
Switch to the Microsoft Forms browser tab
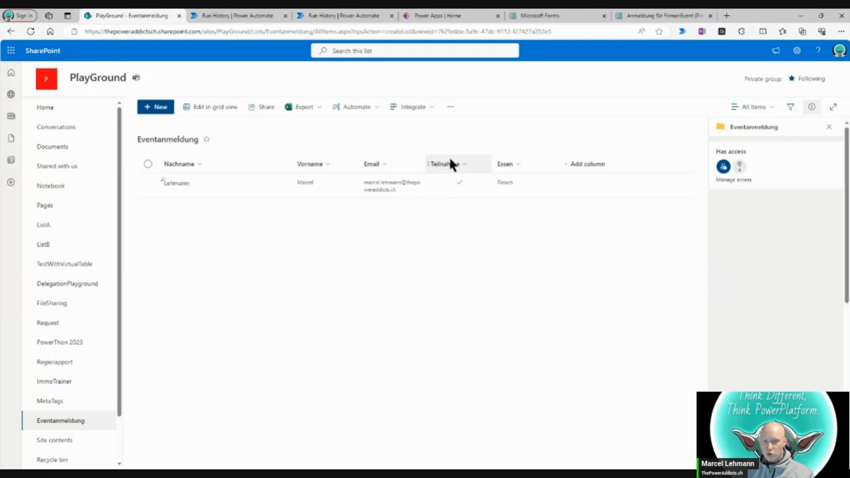coord(556,15)
